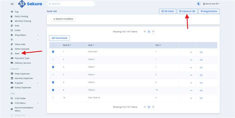235x118 pixels.
Task: Sort the table by Seat Id column
Action: [67, 45]
